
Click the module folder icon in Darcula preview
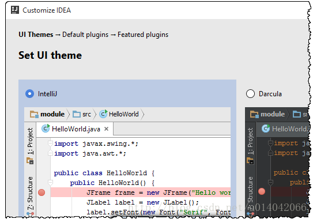(254, 114)
